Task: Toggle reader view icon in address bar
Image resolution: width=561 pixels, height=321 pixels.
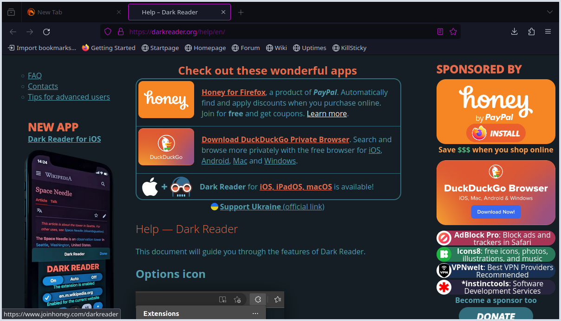Action: tap(440, 32)
